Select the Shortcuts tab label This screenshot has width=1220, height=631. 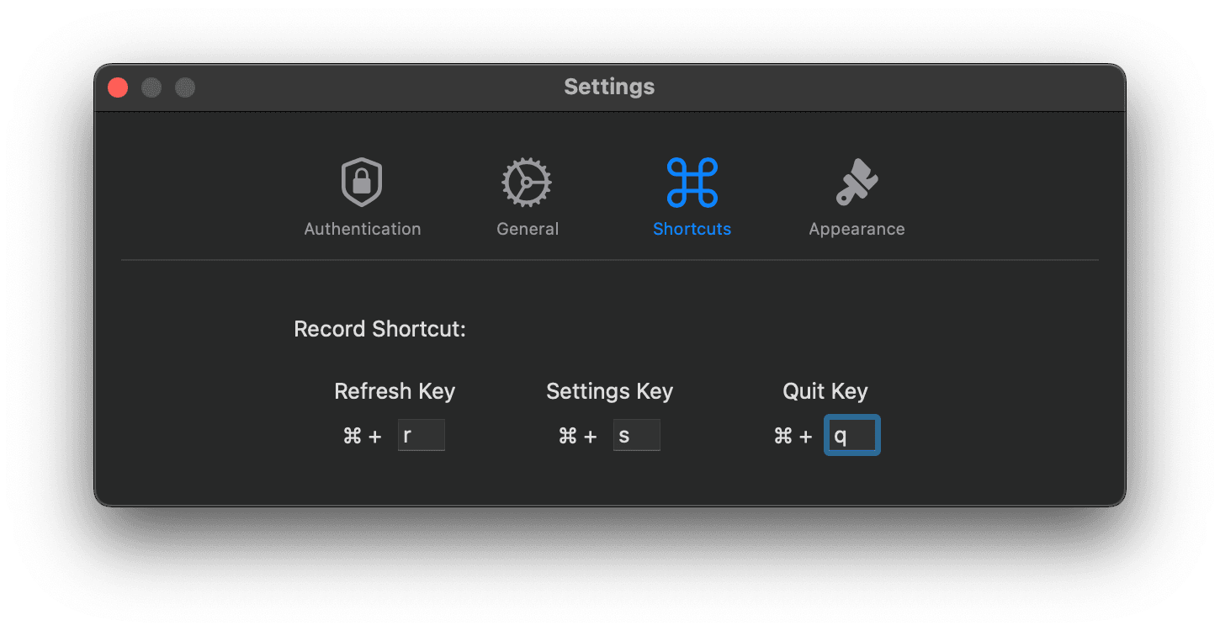(692, 229)
